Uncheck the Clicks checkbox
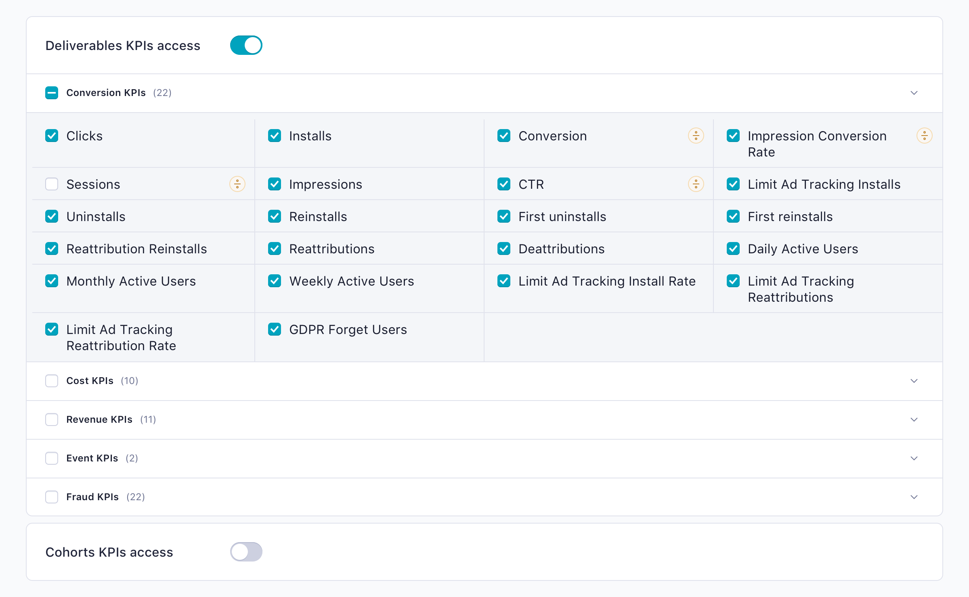This screenshot has height=597, width=969. [52, 136]
